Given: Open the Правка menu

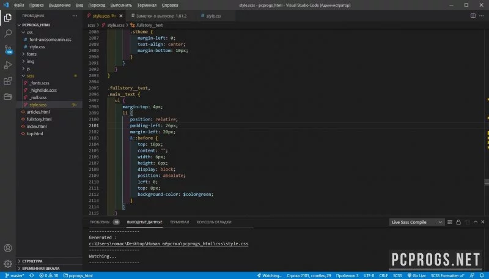Looking at the screenshot, I should [x=36, y=5].
